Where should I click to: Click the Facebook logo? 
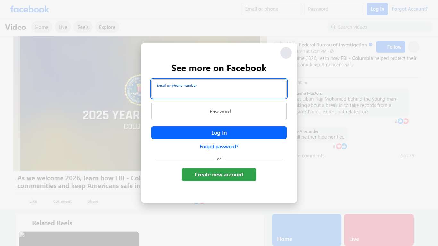(x=29, y=9)
